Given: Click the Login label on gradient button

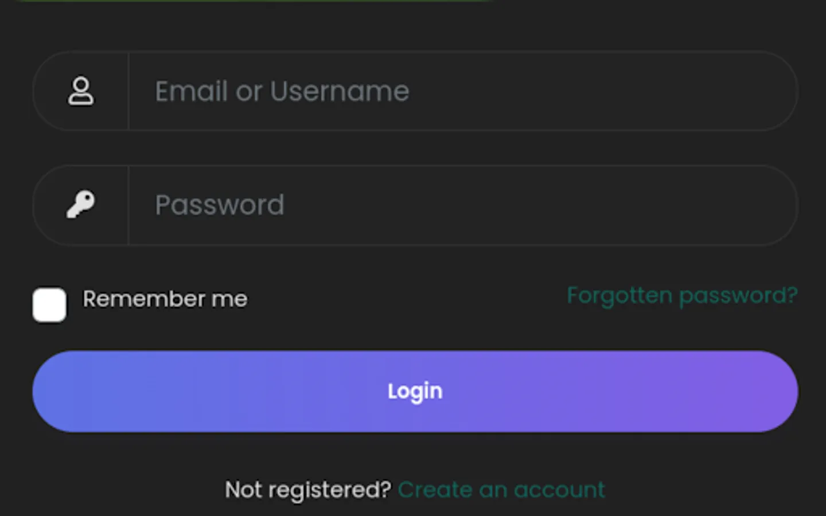Looking at the screenshot, I should (415, 392).
